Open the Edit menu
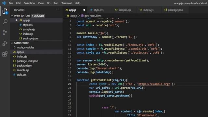208x117 pixels. [18, 3]
